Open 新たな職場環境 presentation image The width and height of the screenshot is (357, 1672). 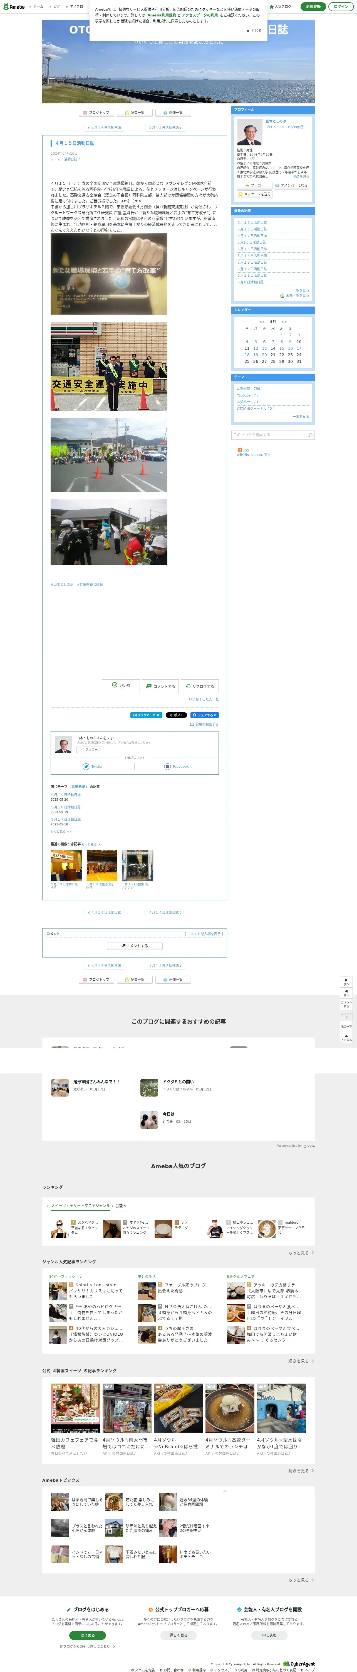click(x=109, y=274)
